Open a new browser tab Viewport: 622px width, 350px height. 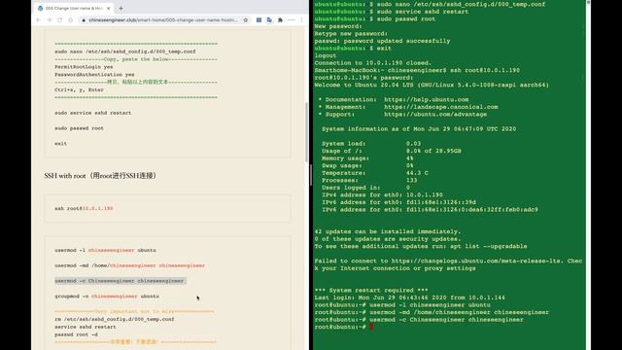[121, 8]
